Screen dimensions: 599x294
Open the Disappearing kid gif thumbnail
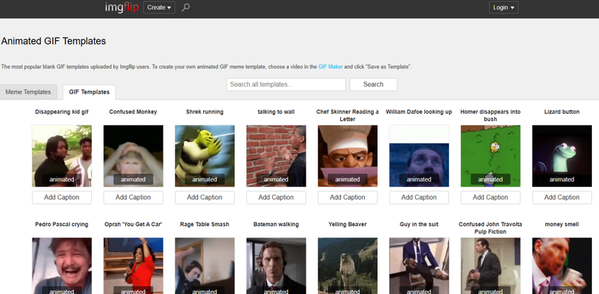(62, 156)
